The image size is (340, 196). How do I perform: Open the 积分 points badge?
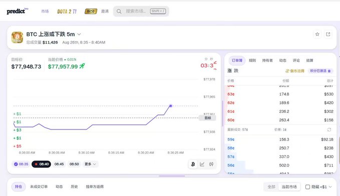(91, 11)
